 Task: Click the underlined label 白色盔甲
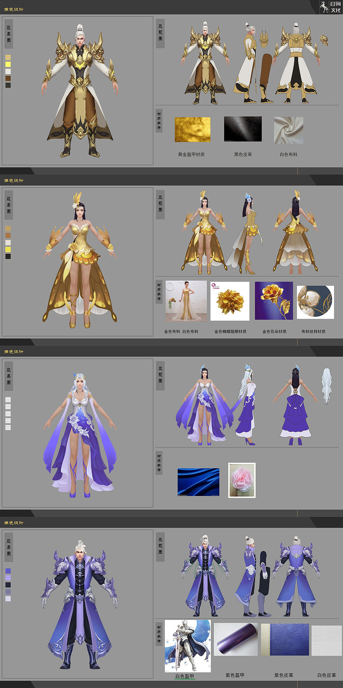tap(185, 676)
